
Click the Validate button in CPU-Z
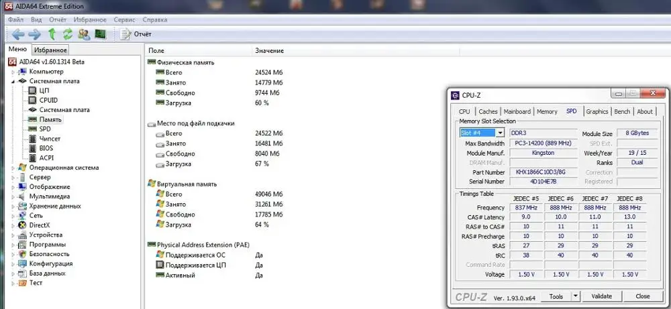[602, 296]
